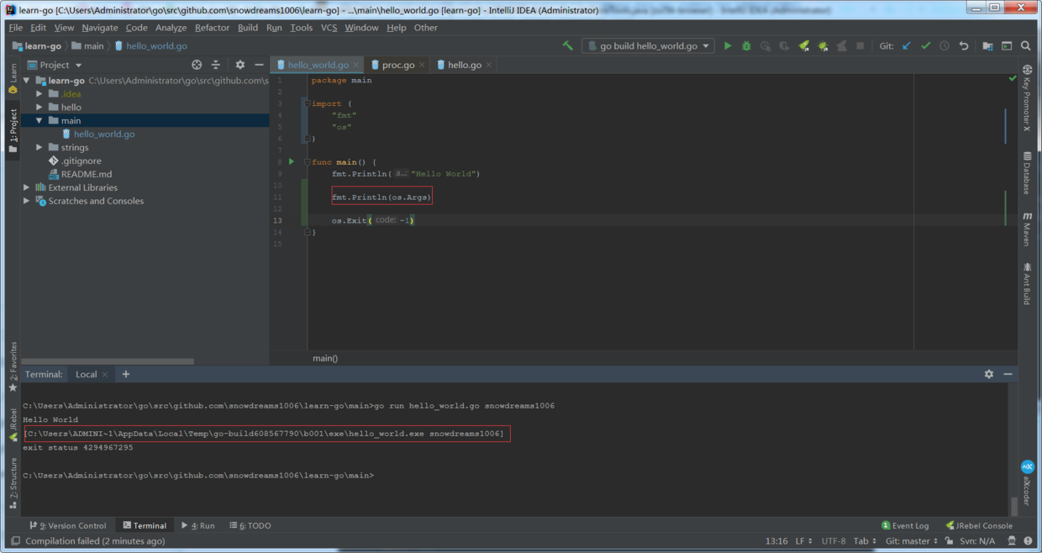Open the Refactor menu
Image resolution: width=1042 pixels, height=553 pixels.
click(212, 27)
